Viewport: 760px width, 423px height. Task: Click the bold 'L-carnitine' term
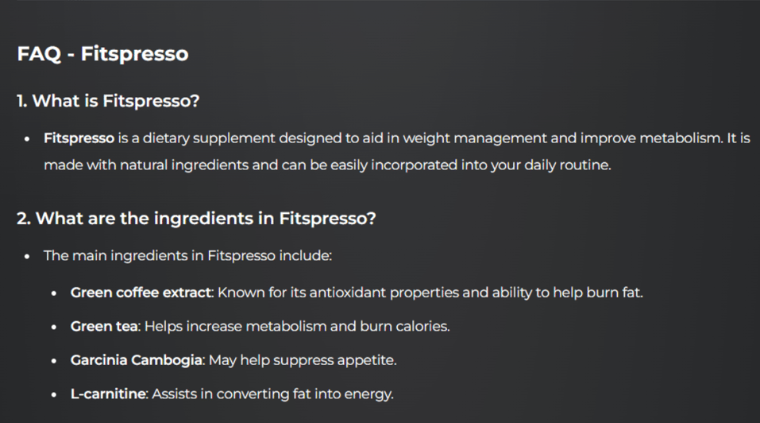pos(109,394)
